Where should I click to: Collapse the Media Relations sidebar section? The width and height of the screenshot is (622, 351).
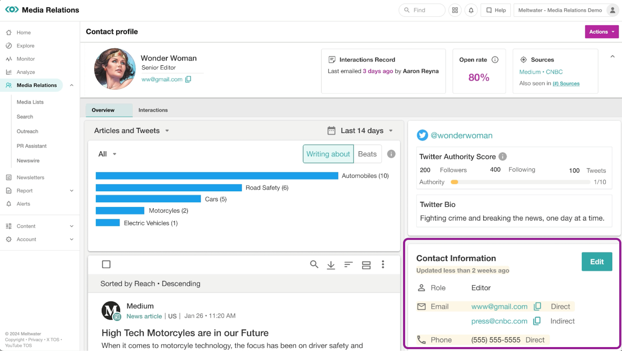(72, 85)
